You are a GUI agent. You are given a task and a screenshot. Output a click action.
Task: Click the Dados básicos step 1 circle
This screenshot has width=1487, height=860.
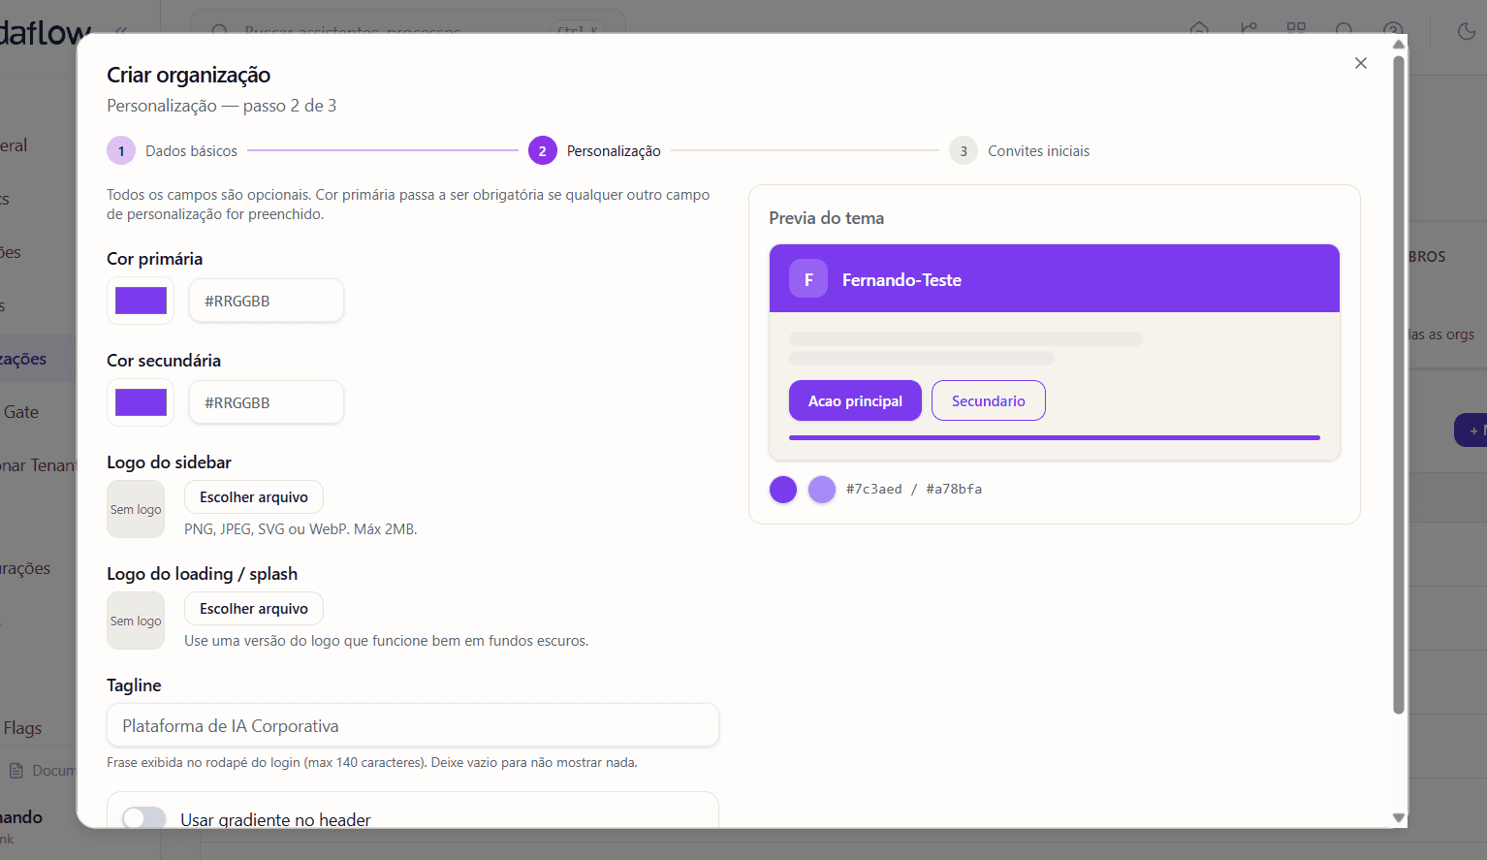(121, 150)
